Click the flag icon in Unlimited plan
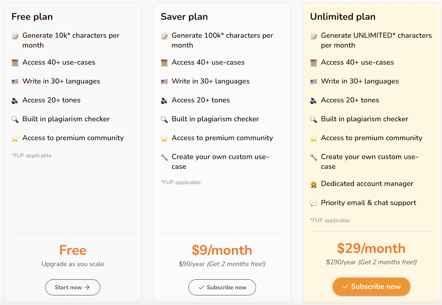This screenshot has height=305, width=442. (x=314, y=81)
